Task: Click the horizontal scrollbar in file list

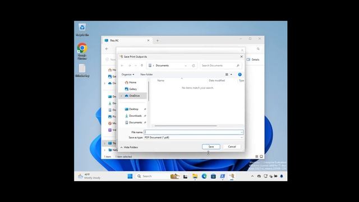Action: click(x=186, y=126)
